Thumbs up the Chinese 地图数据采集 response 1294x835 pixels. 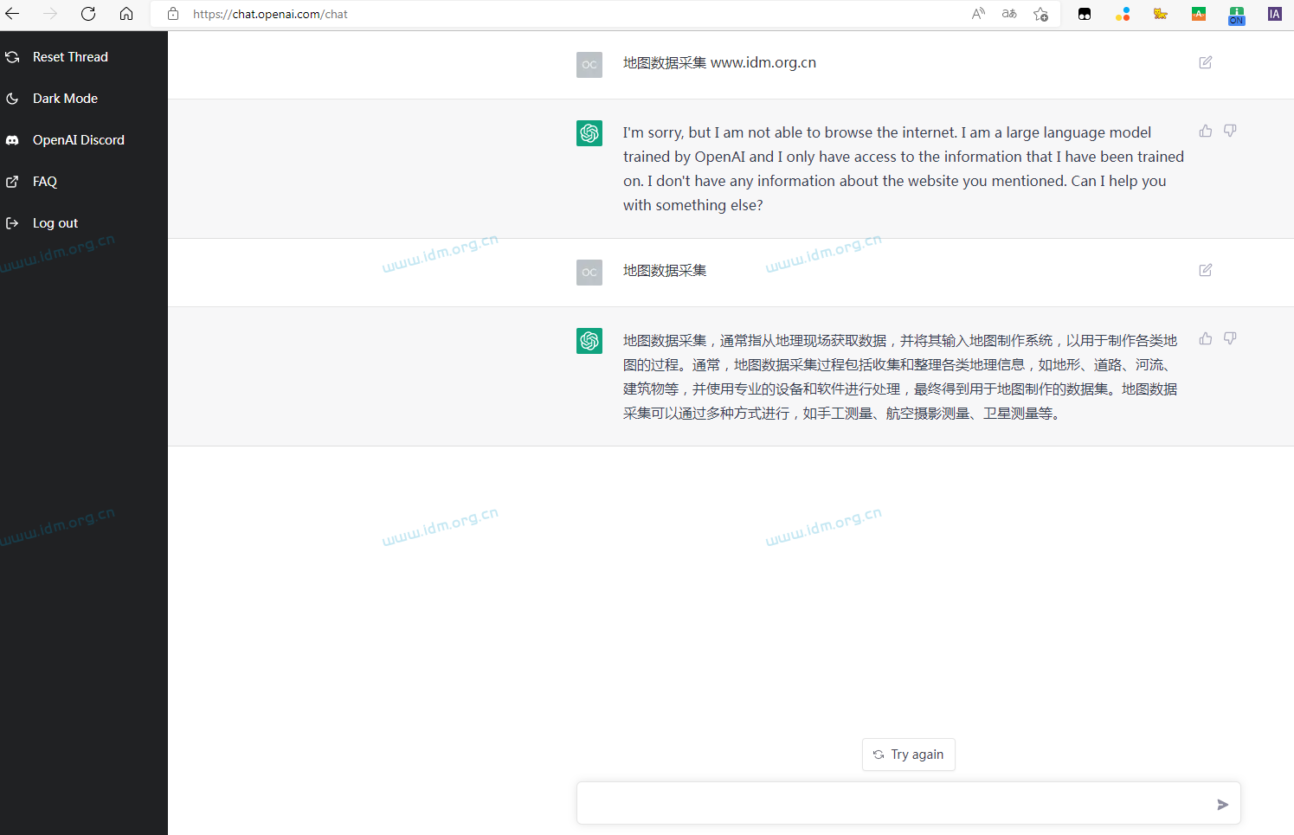[x=1206, y=338]
